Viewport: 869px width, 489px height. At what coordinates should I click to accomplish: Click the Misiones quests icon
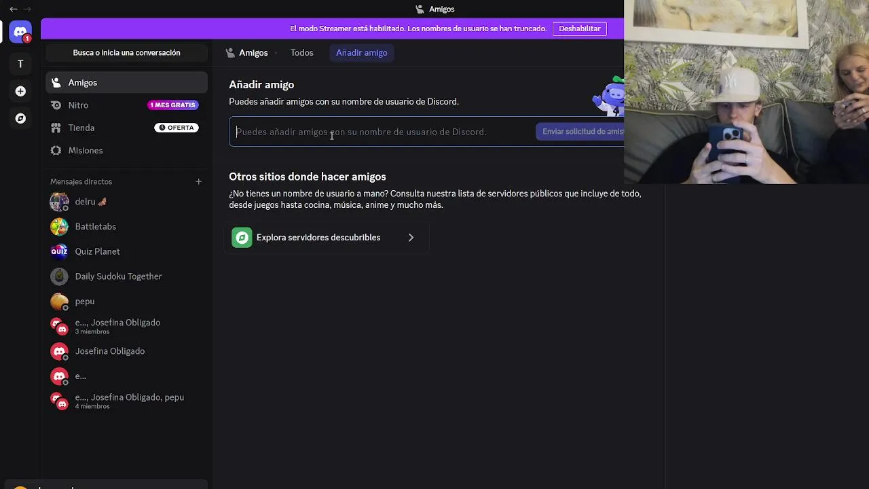56,150
